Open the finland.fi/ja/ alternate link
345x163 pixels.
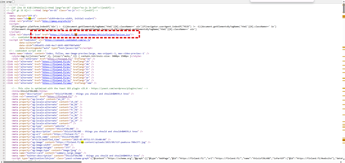click(57, 80)
